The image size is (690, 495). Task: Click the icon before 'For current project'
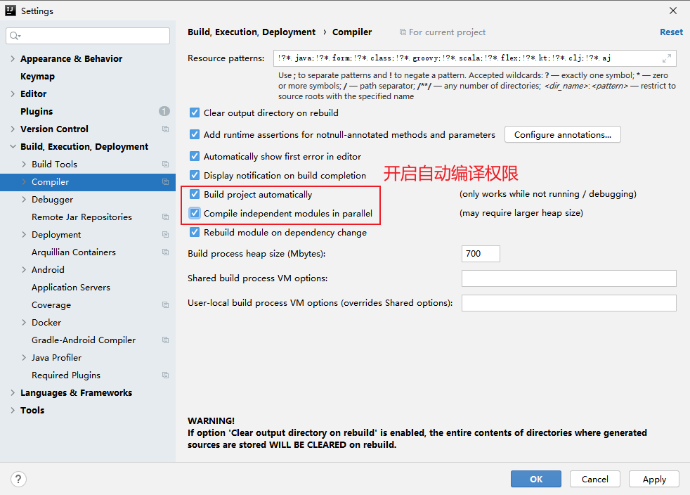[403, 32]
